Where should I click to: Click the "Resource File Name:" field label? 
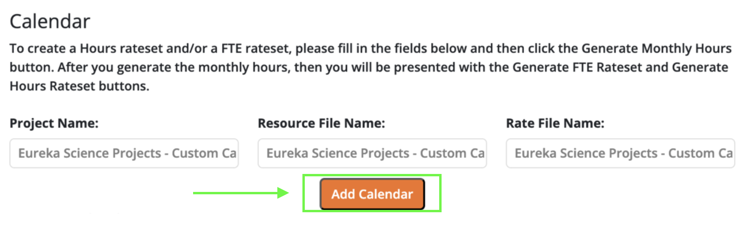321,123
